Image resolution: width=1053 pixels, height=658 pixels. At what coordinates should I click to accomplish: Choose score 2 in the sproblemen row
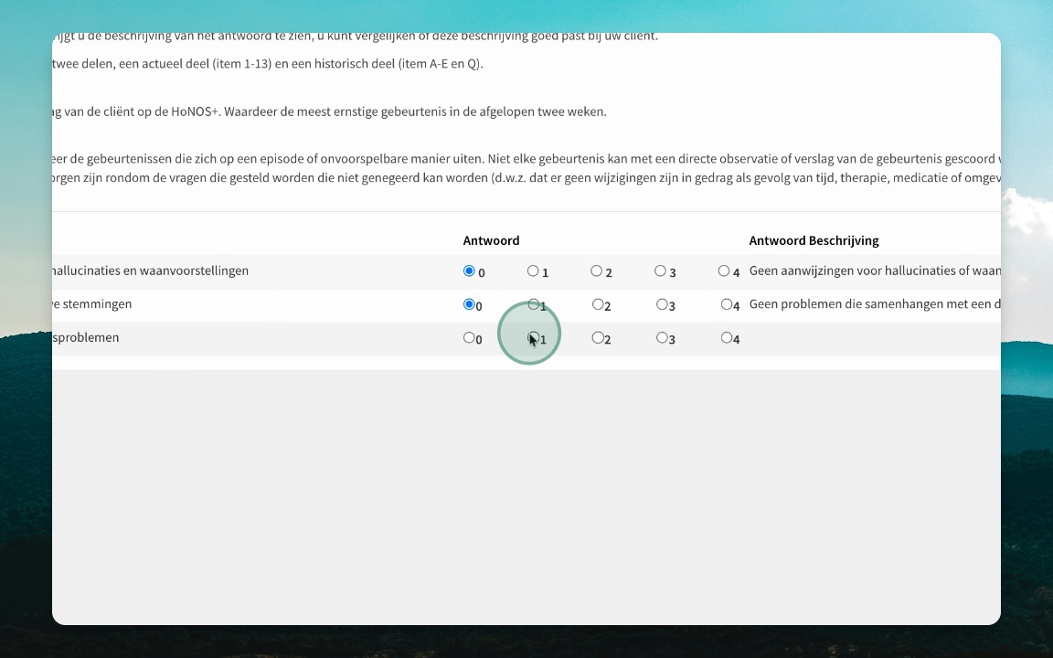[x=598, y=338]
